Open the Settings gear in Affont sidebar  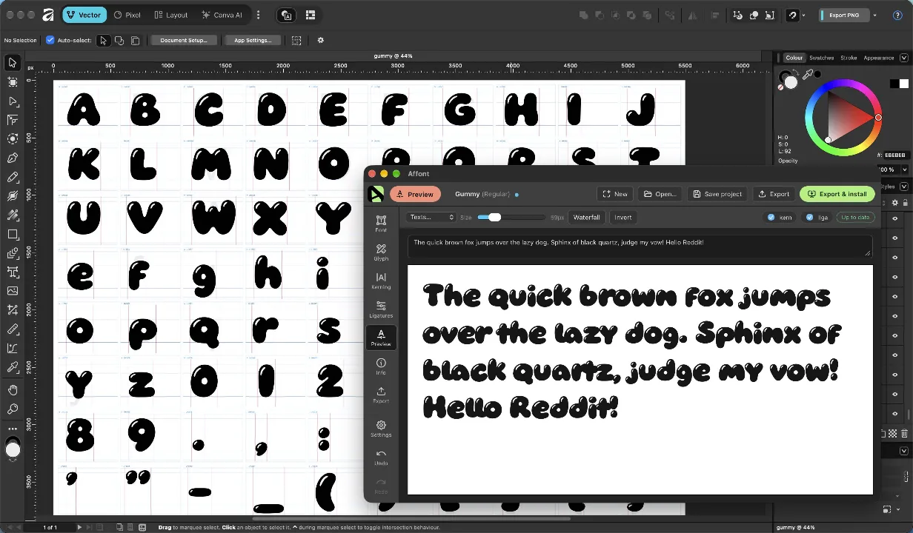[x=381, y=429]
